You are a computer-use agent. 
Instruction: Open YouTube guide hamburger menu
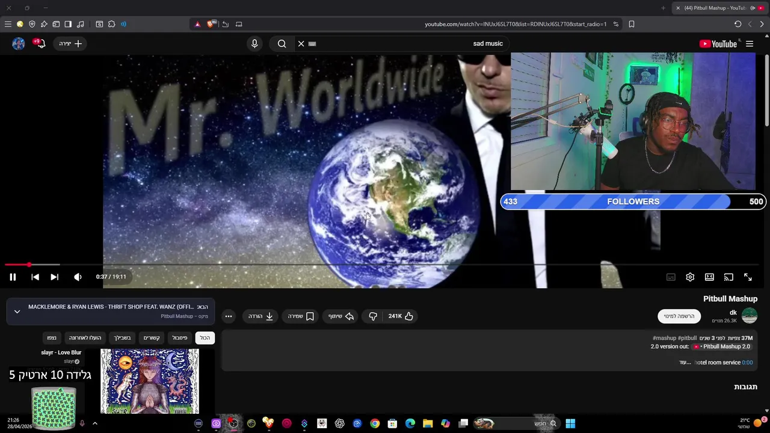coord(750,43)
